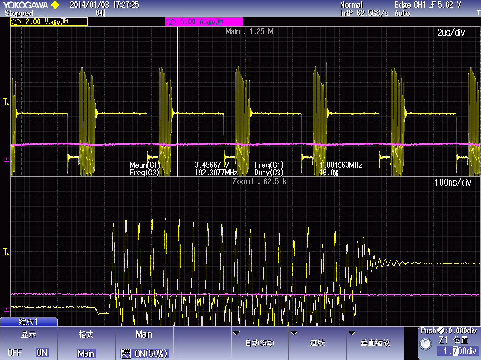Click the 16.0% duty value
The image size is (481, 360).
[x=329, y=172]
